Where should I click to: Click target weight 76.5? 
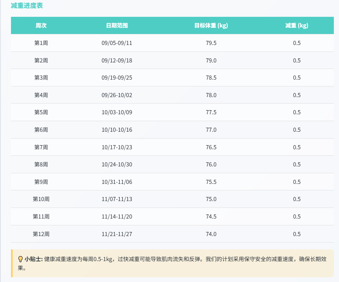click(x=211, y=147)
